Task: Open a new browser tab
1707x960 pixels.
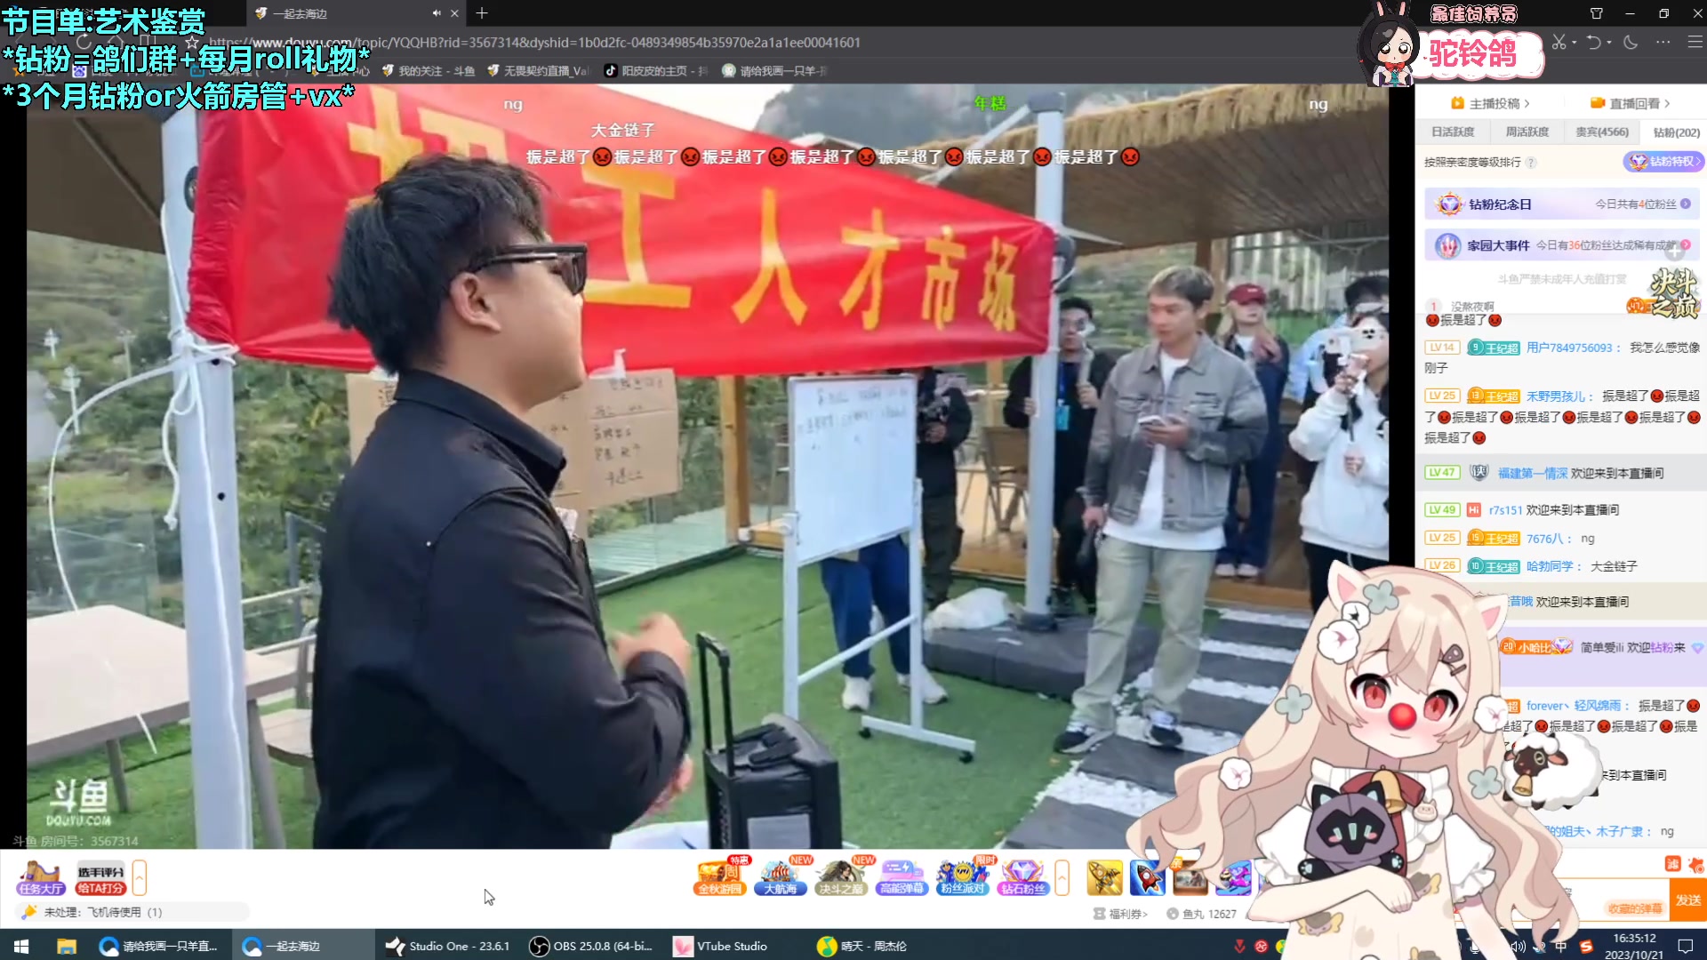Action: click(482, 13)
